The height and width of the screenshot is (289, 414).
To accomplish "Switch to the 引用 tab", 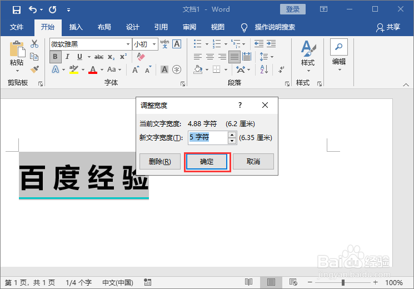I will (161, 27).
